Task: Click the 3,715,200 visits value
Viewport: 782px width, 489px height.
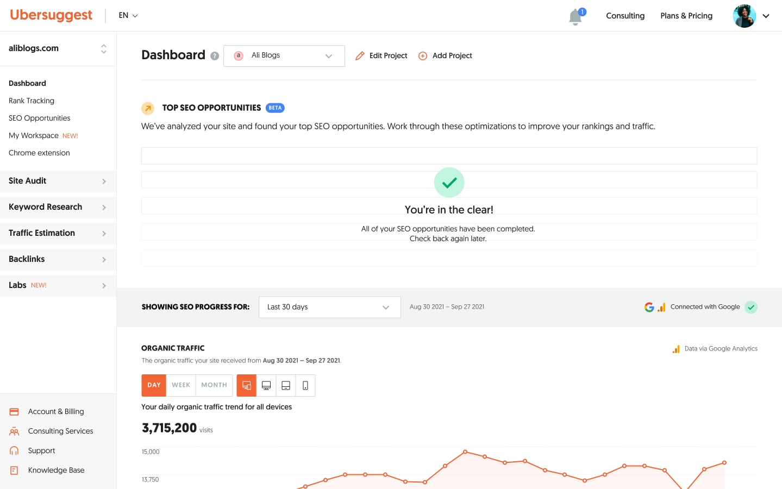Action: 169,428
